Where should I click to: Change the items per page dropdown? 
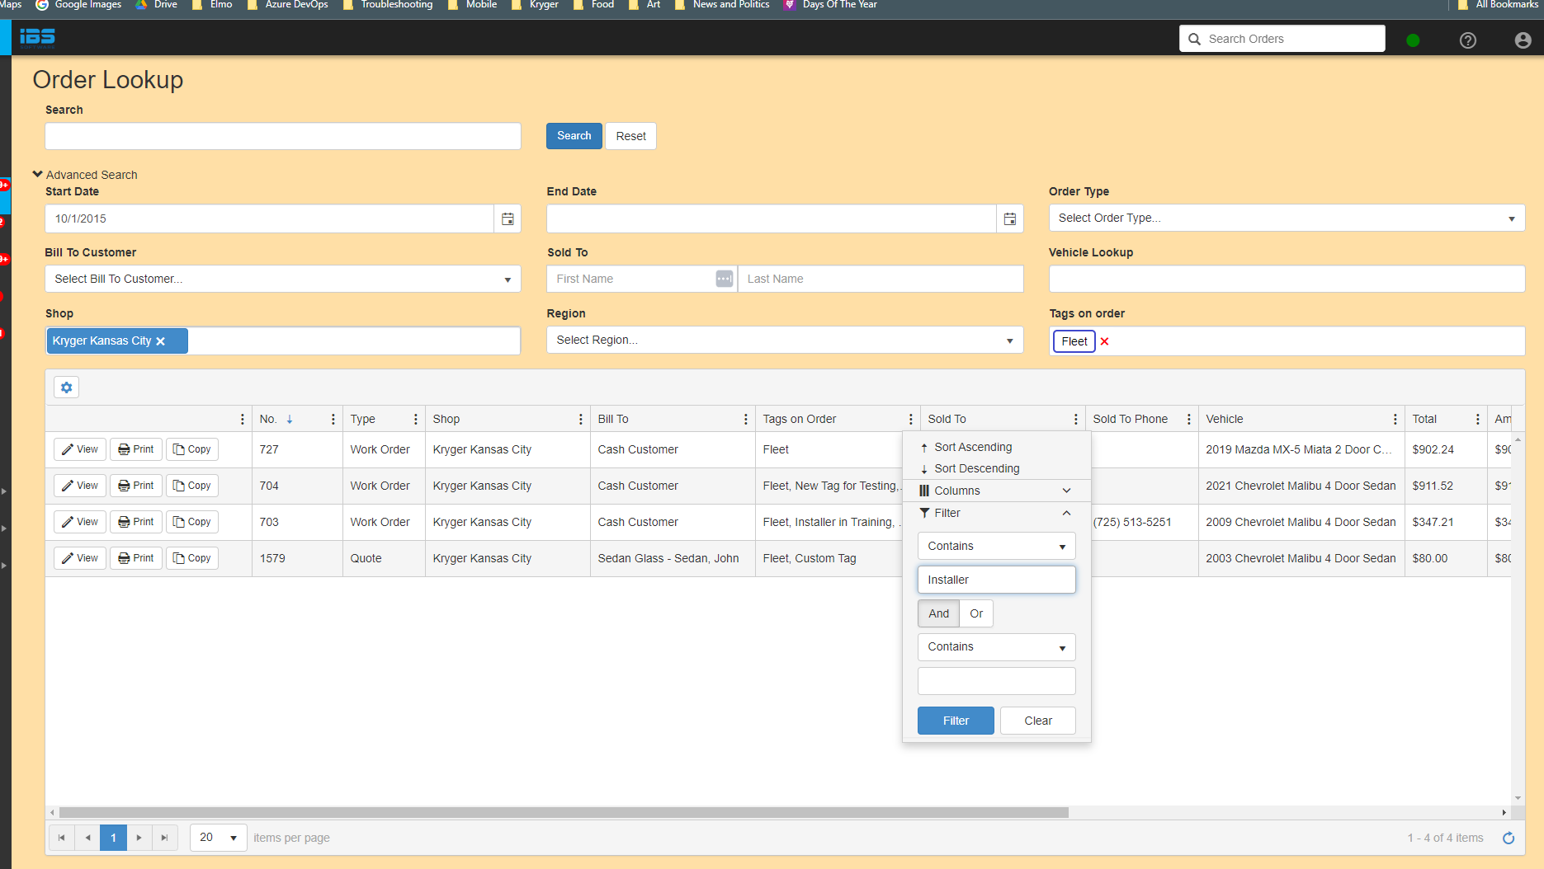pyautogui.click(x=218, y=838)
